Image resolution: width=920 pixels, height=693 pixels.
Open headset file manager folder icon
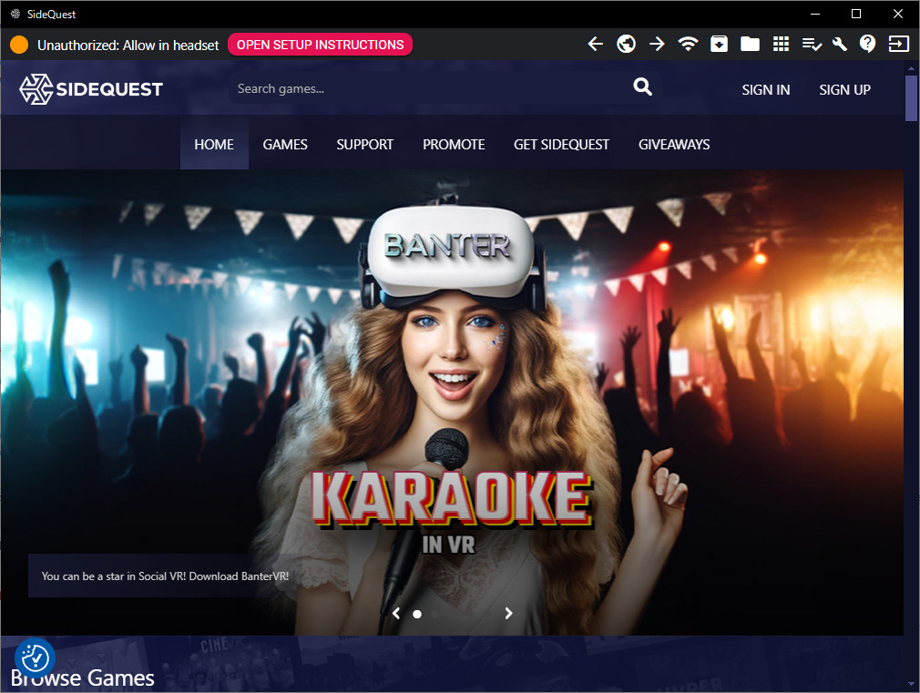tap(750, 44)
